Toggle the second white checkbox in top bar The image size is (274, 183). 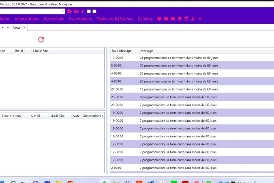(94, 11)
